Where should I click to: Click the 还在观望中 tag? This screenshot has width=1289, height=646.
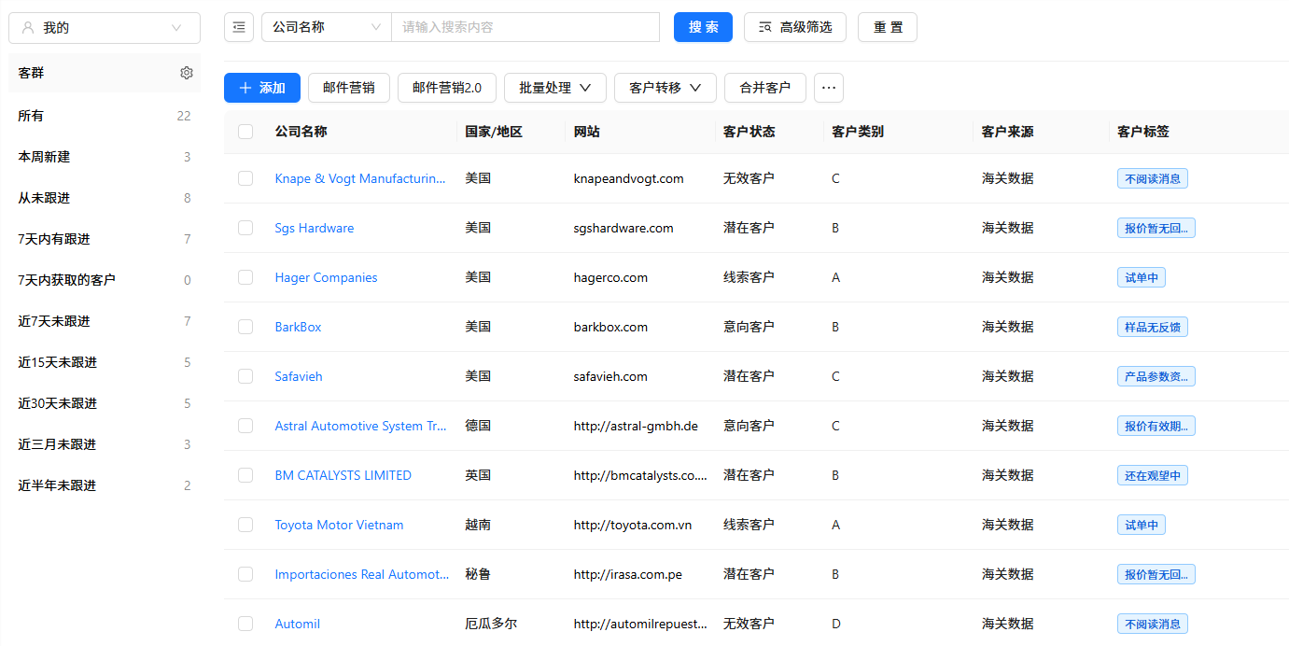click(1153, 475)
